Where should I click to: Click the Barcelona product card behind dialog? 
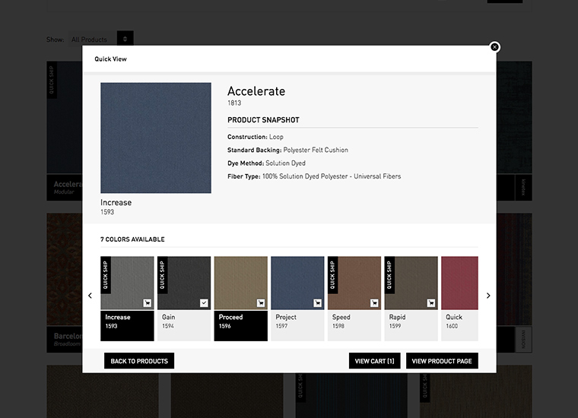(x=65, y=283)
